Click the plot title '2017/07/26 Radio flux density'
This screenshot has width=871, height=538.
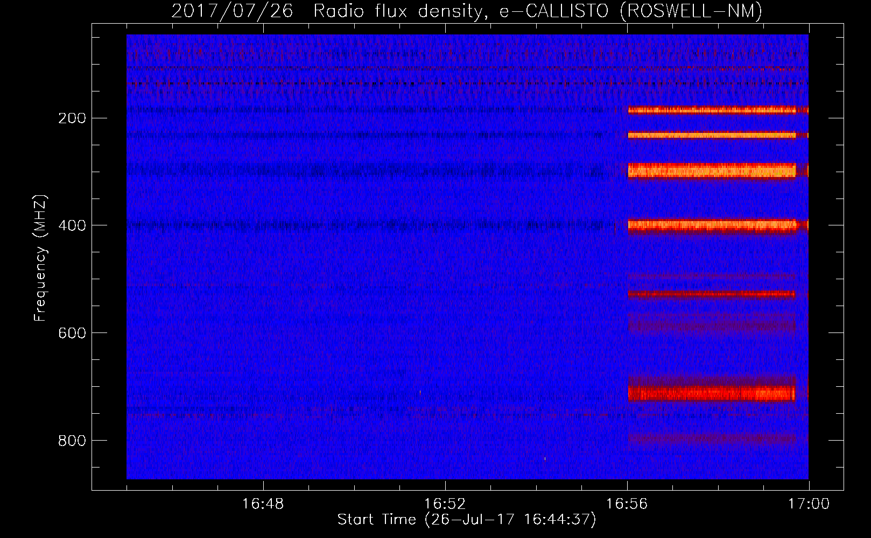(x=327, y=11)
